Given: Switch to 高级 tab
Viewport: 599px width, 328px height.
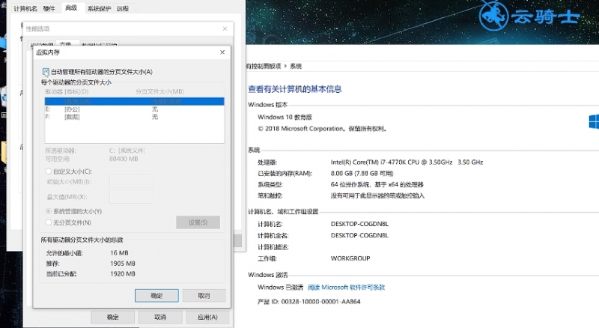Looking at the screenshot, I should 71,8.
